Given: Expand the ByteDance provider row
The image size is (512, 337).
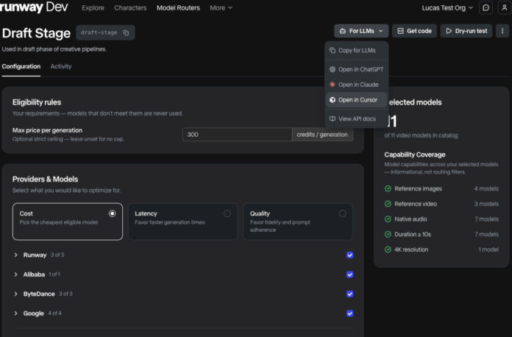Looking at the screenshot, I should (x=15, y=294).
